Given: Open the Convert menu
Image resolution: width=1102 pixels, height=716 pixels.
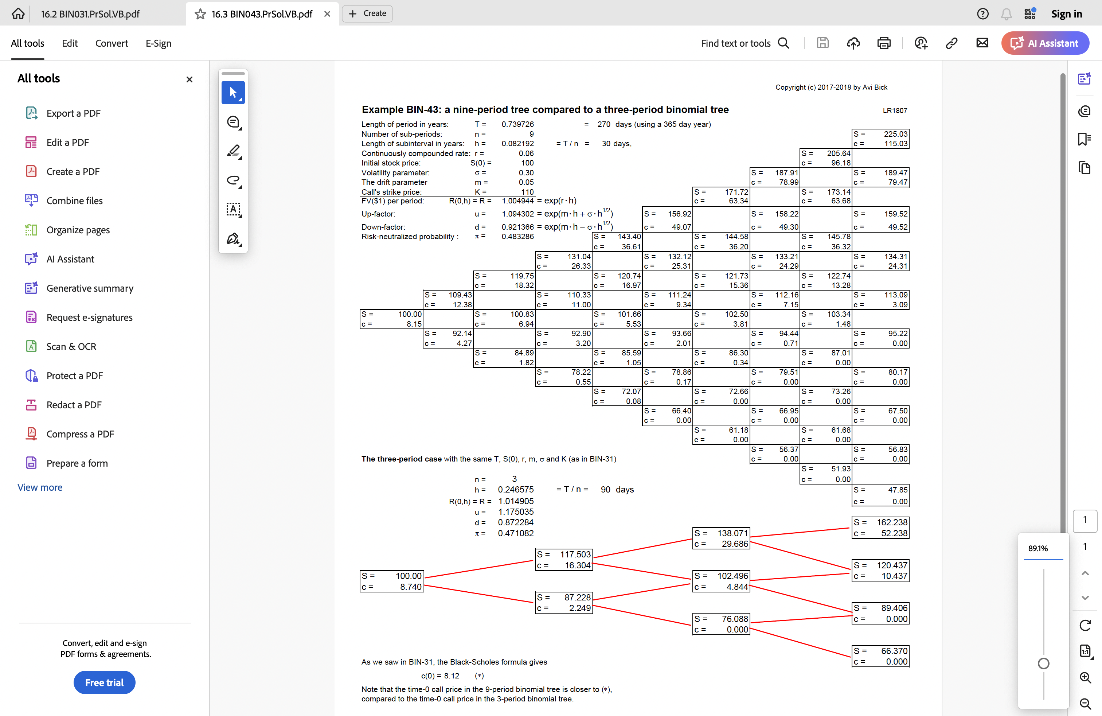Looking at the screenshot, I should pyautogui.click(x=112, y=43).
